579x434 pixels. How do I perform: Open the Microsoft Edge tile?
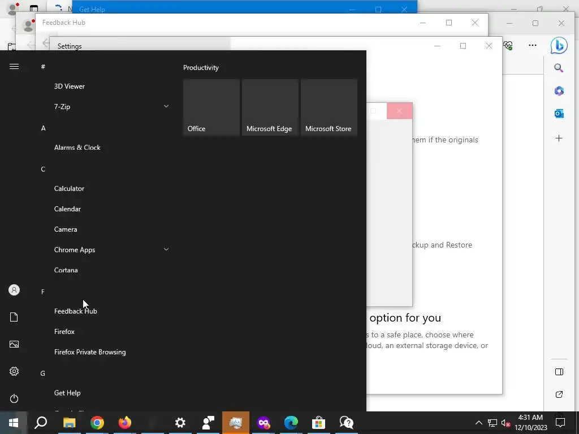click(x=270, y=107)
